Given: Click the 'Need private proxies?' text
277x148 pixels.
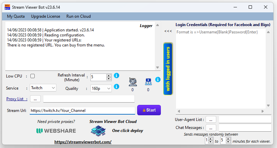Looking at the screenshot, I should tap(56, 122).
